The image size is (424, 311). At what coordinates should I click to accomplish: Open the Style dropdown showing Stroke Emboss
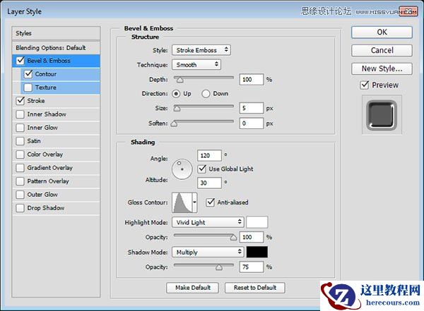[x=201, y=50]
